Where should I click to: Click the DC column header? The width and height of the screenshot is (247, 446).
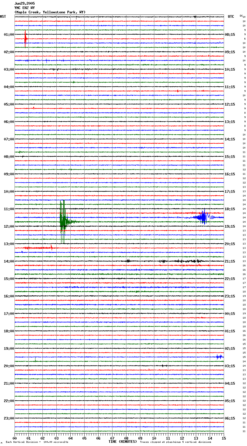241,16
